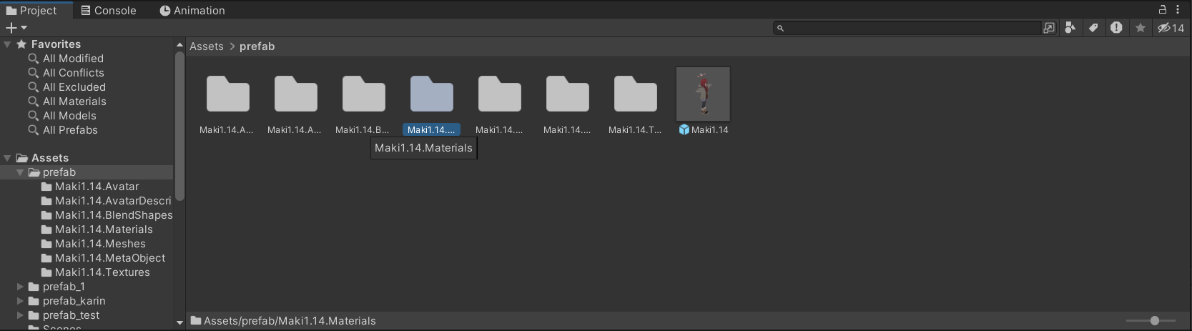The image size is (1192, 331).
Task: Toggle hidden packages visibility eye icon
Action: 1171,28
